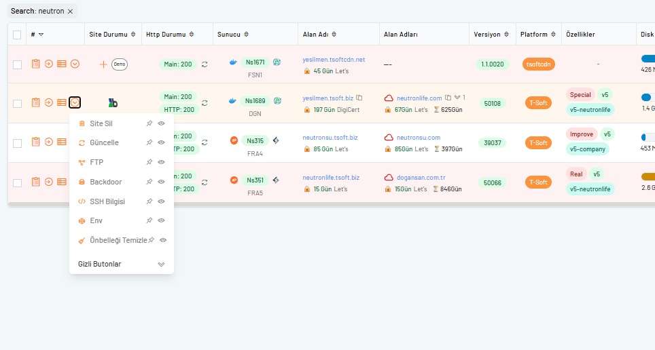Remove the 'Search: neutron' filter tag
This screenshot has width=655, height=350.
(x=70, y=12)
